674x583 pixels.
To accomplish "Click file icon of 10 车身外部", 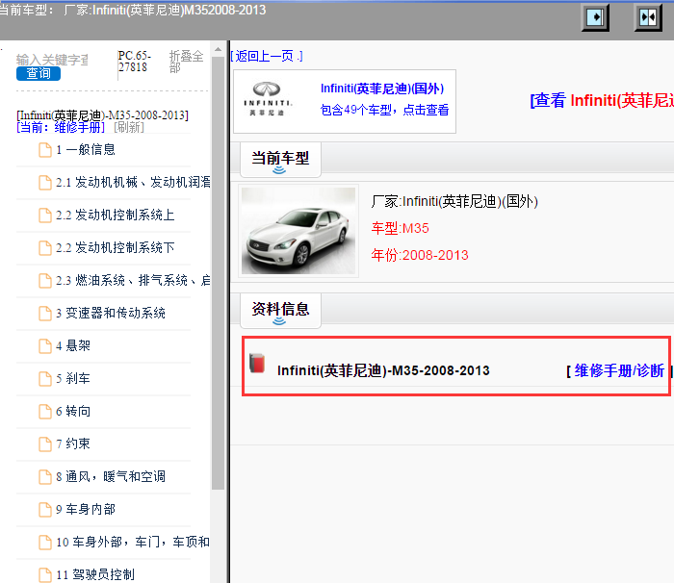I will click(45, 542).
